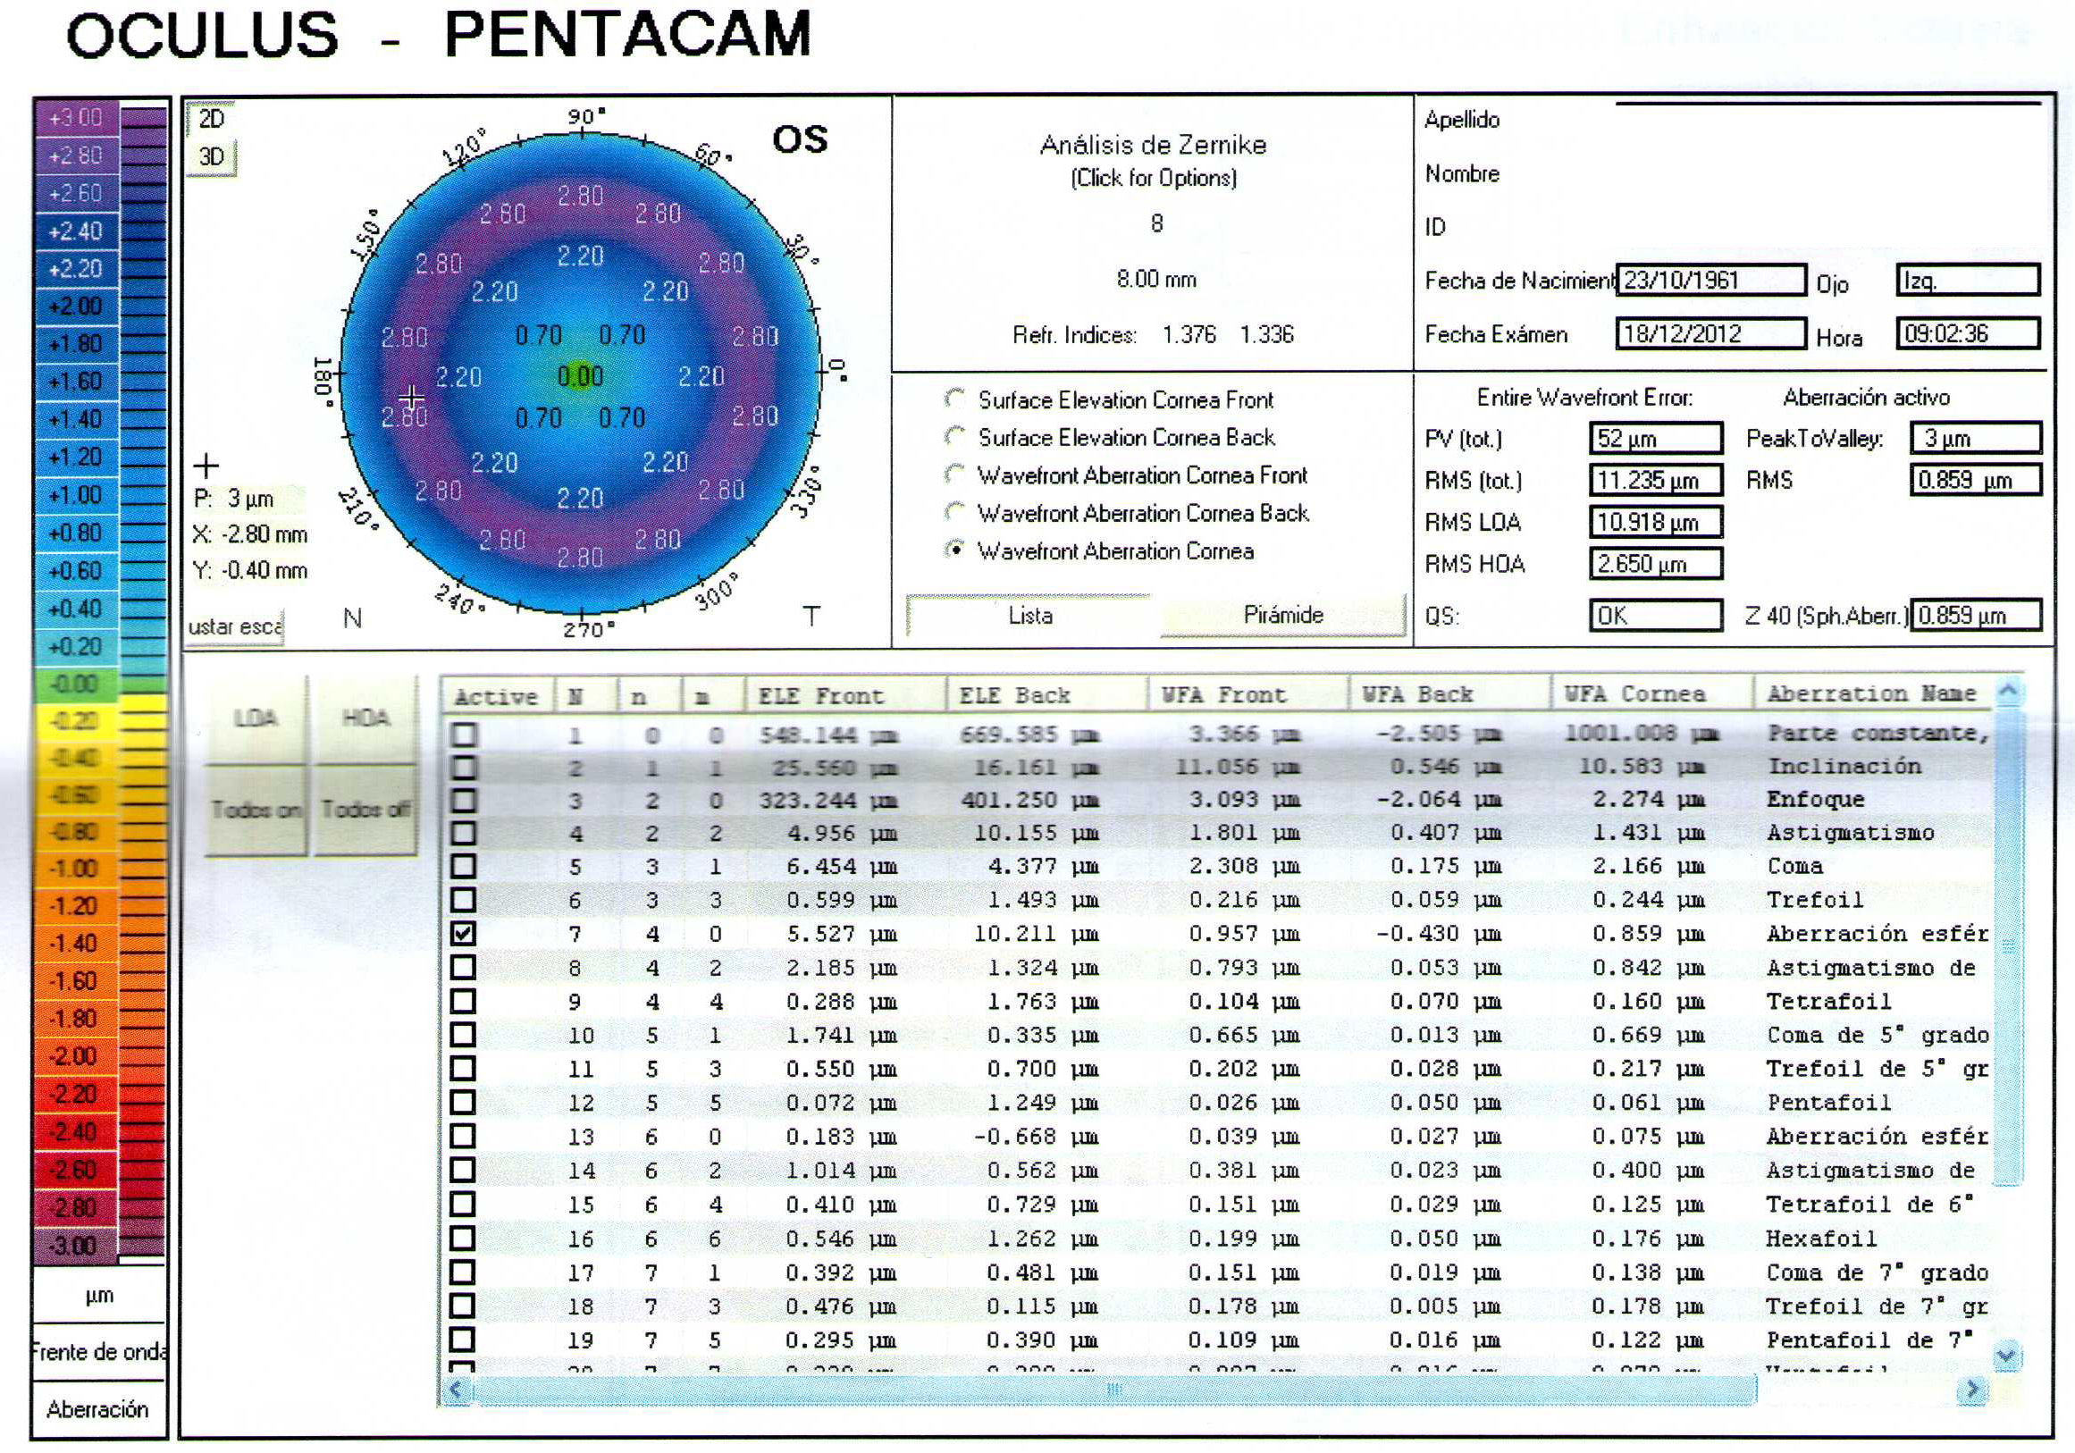Image resolution: width=2075 pixels, height=1453 pixels.
Task: Click the Fecha de Nacimiento field
Action: point(1710,280)
